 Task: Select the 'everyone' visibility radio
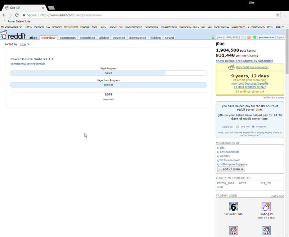pyautogui.click(x=253, y=127)
